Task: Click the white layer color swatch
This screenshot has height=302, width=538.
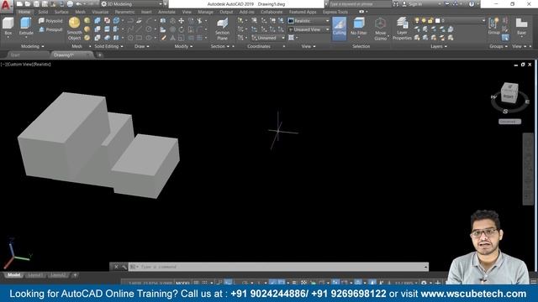Action: point(437,21)
